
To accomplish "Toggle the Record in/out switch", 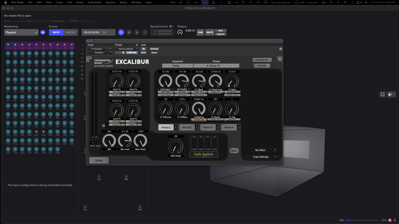I will point(171,26).
